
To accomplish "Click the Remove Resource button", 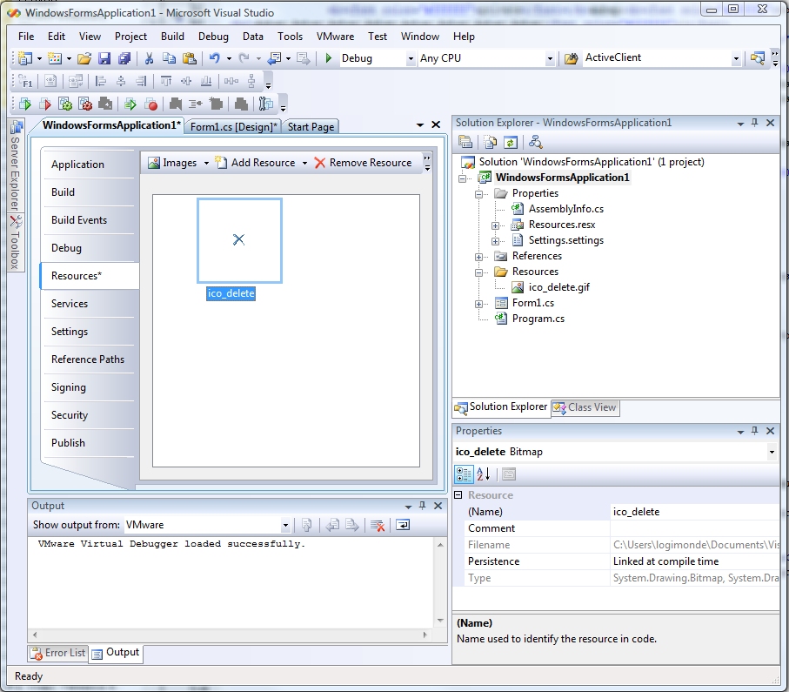I will pyautogui.click(x=363, y=163).
